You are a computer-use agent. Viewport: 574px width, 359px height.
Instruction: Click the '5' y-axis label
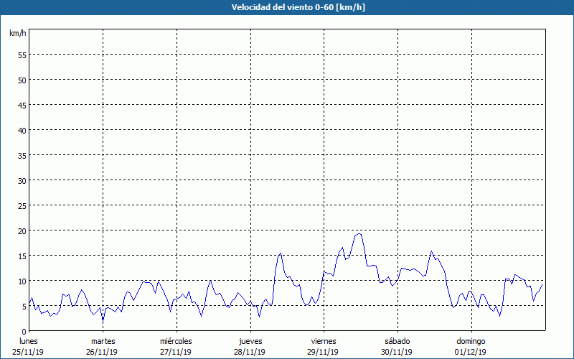(24, 307)
